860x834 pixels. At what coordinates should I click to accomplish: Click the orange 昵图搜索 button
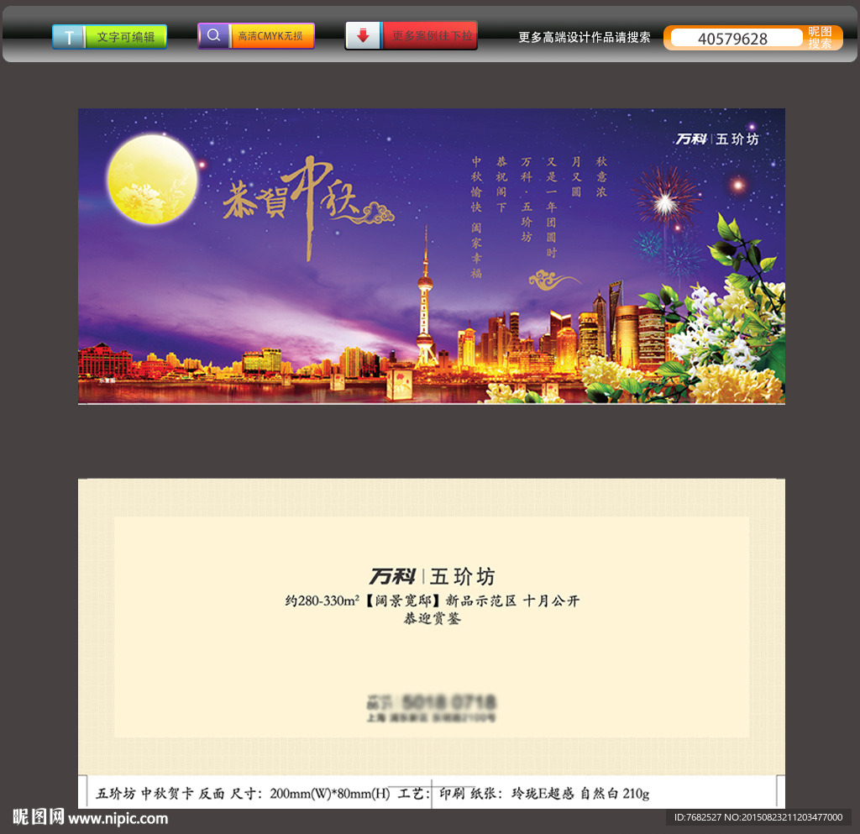820,38
